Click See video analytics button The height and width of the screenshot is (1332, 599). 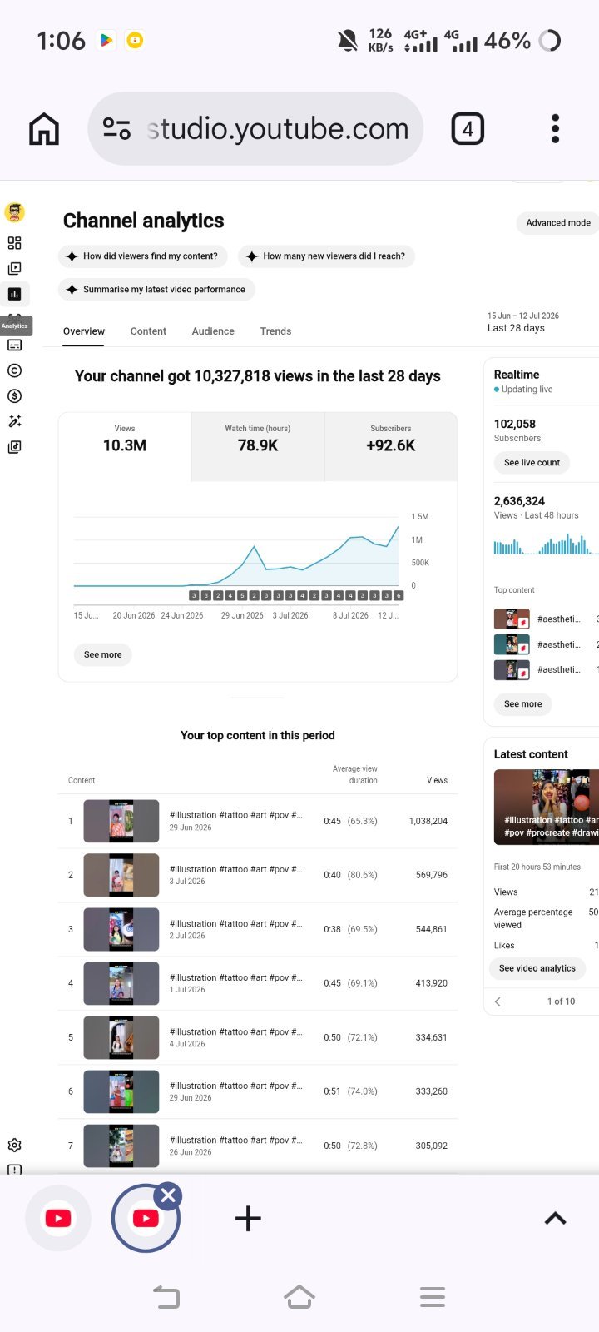coord(537,968)
